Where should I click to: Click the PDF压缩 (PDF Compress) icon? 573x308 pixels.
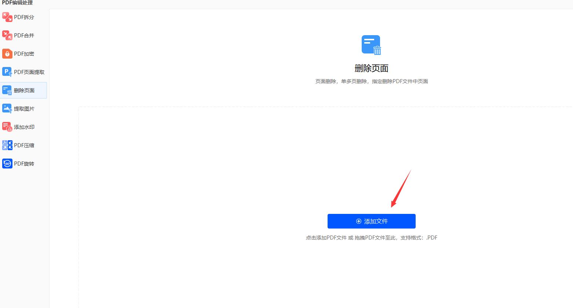pyautogui.click(x=7, y=145)
